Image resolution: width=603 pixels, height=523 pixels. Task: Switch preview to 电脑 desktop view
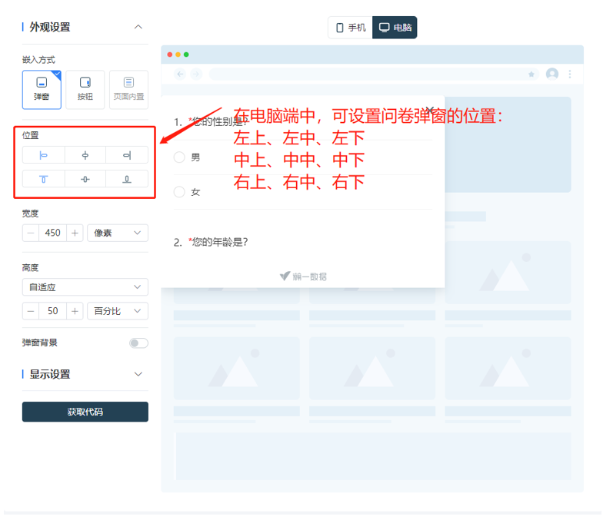[395, 28]
